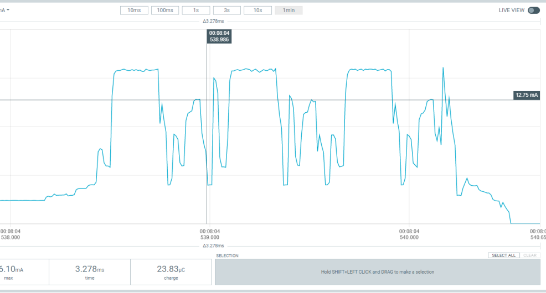Choose the 10s time range
Screen dimensions: 546x293
click(x=257, y=11)
